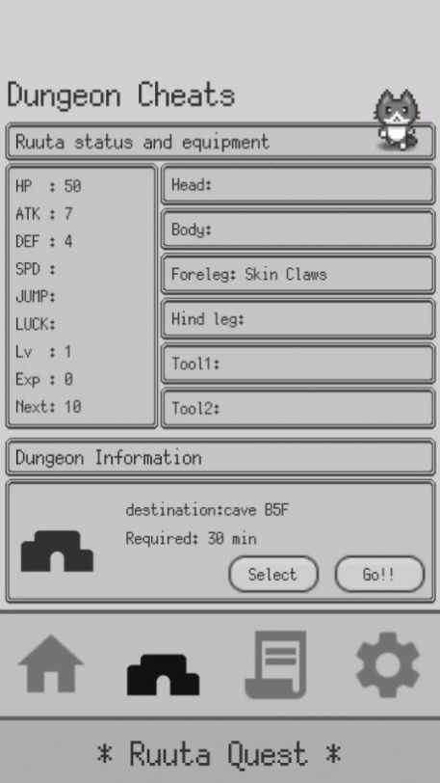Open the Foreleg Skin Claws slot
Image resolution: width=440 pixels, height=783 pixels.
click(x=298, y=274)
